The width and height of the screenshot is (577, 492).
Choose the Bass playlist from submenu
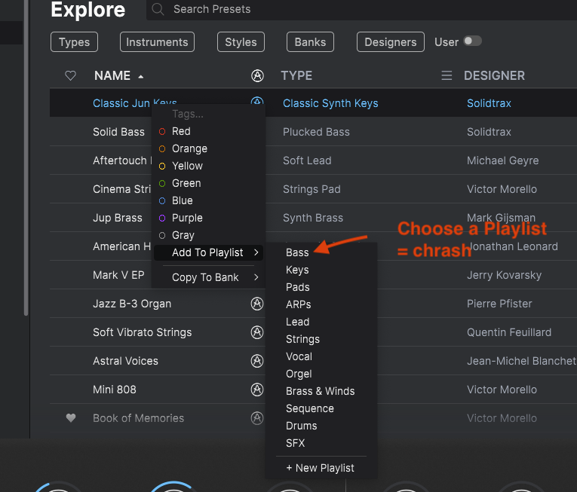(297, 252)
